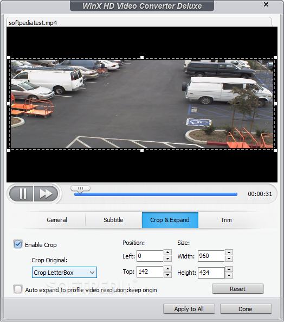Click the Top position input field
The image size is (284, 322).
pos(150,272)
